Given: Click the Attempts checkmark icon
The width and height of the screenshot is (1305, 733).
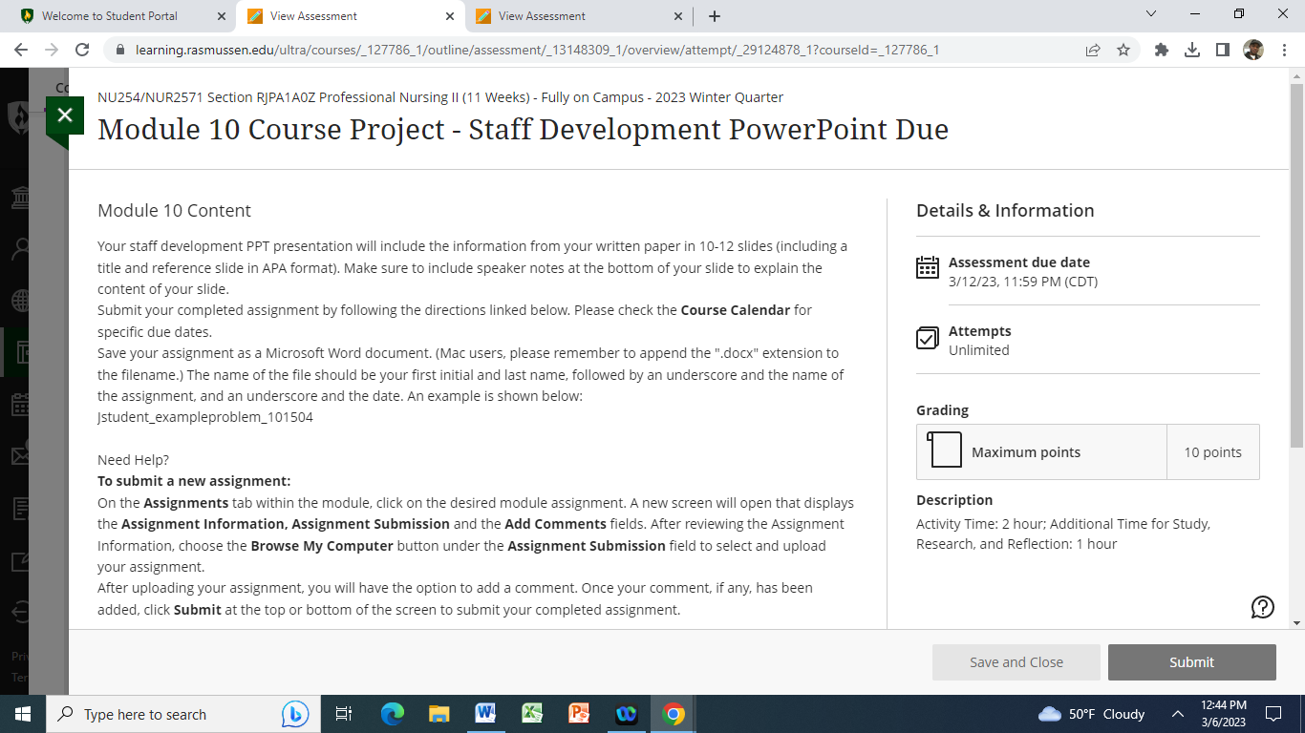Looking at the screenshot, I should coord(928,338).
